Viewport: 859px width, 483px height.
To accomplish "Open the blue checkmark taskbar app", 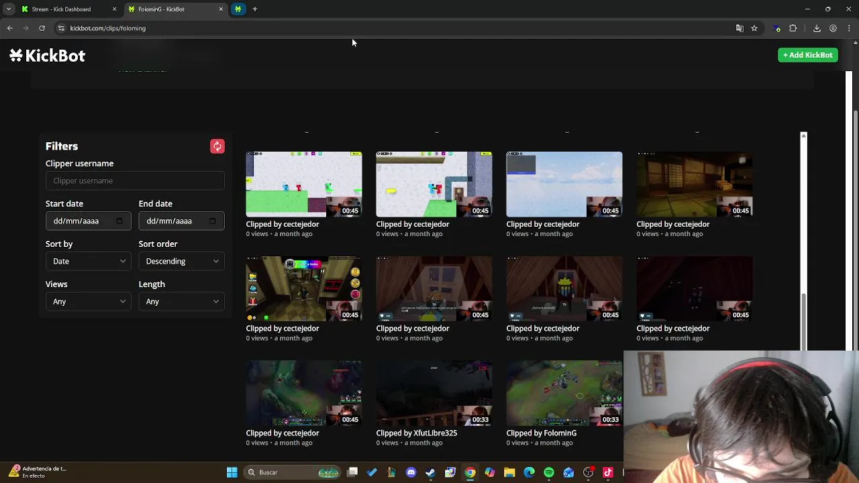I will (x=372, y=472).
